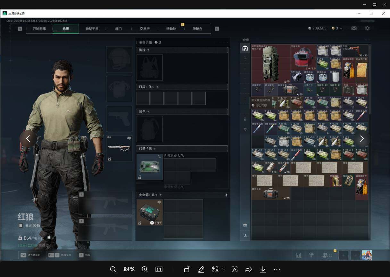Expand the translate tool dropdown arrow

(224, 269)
